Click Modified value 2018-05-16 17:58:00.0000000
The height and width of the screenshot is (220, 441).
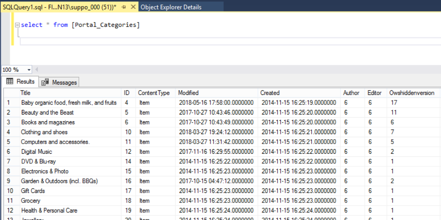(x=217, y=103)
